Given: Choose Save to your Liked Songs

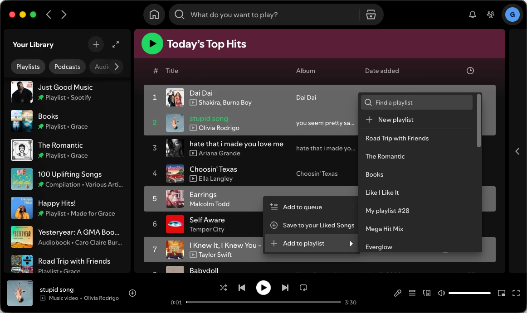Looking at the screenshot, I should tap(312, 225).
